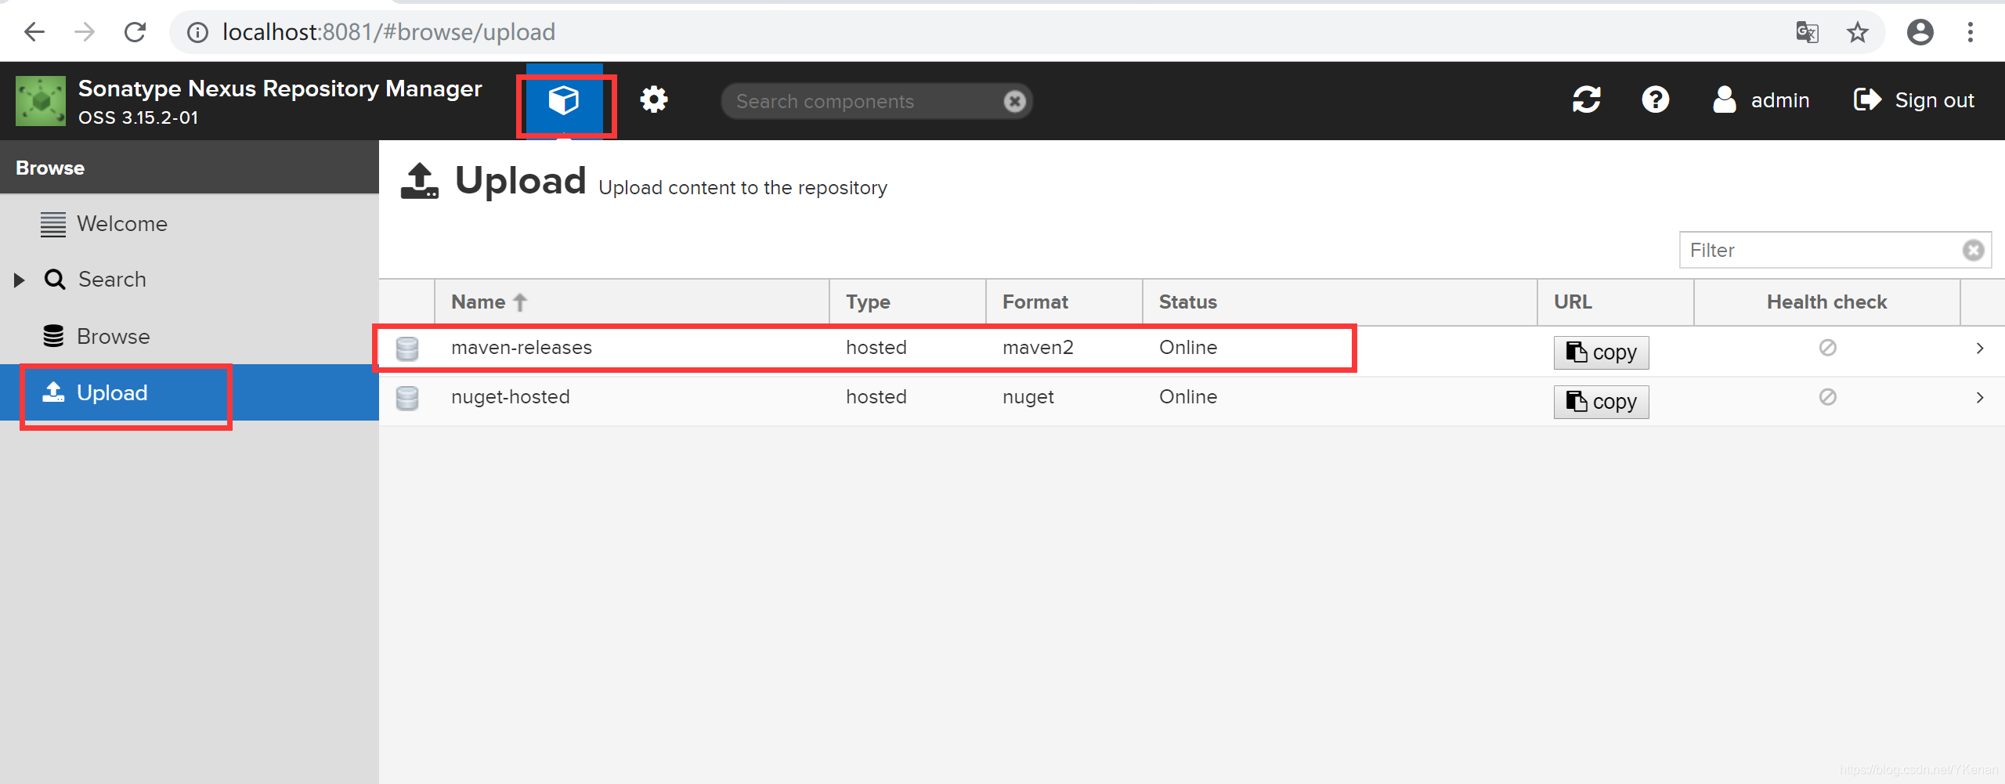Select Search in the sidebar
This screenshot has width=2005, height=784.
190,280
